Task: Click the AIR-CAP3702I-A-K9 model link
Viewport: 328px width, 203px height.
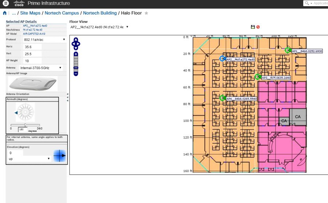Action: (34, 34)
